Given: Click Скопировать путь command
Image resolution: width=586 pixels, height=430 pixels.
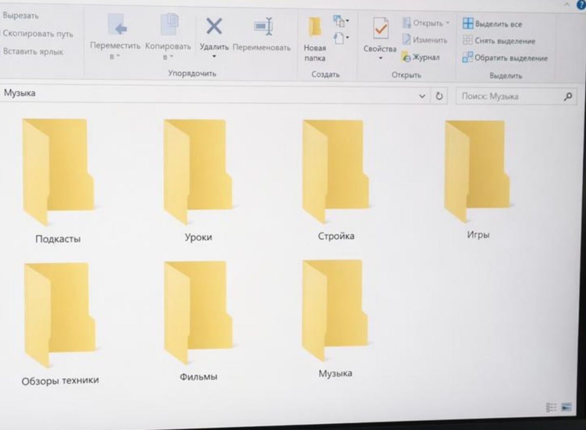Looking at the screenshot, I should [x=38, y=34].
